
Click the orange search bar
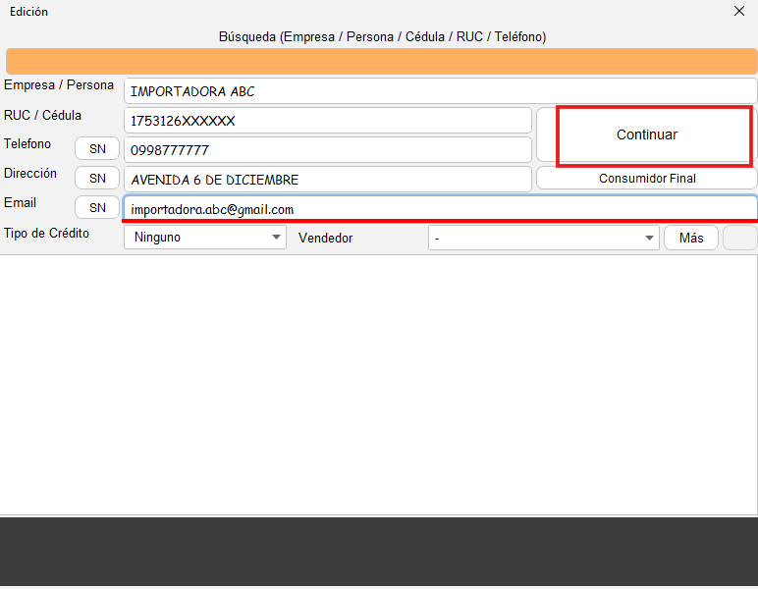coord(381,61)
